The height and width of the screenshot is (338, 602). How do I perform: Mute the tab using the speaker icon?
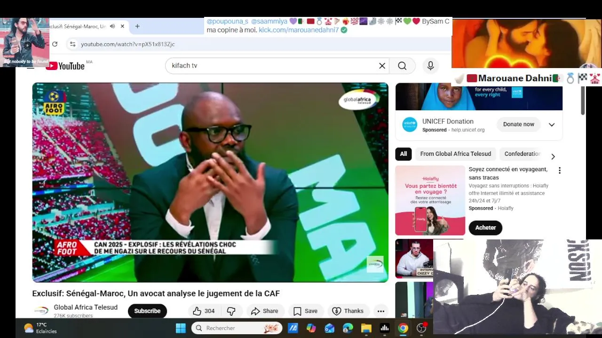pyautogui.click(x=112, y=26)
